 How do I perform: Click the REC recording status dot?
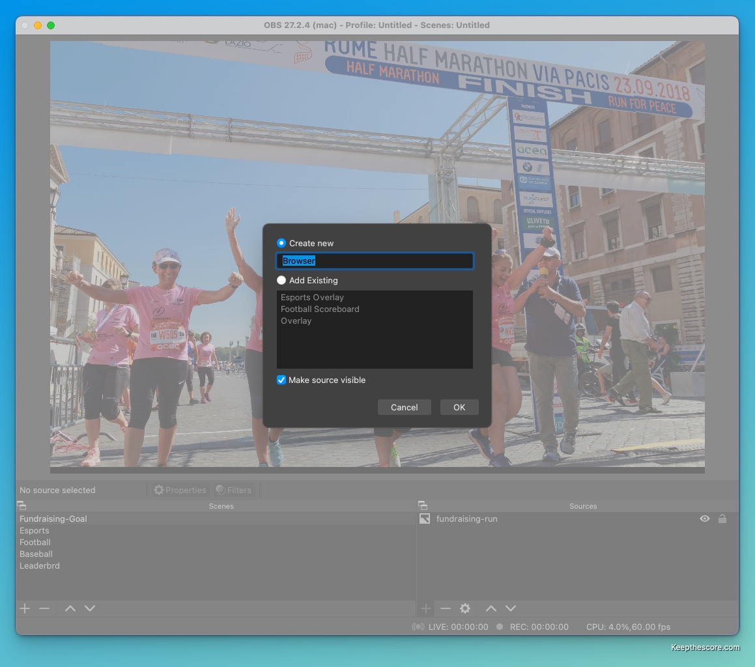pos(500,627)
